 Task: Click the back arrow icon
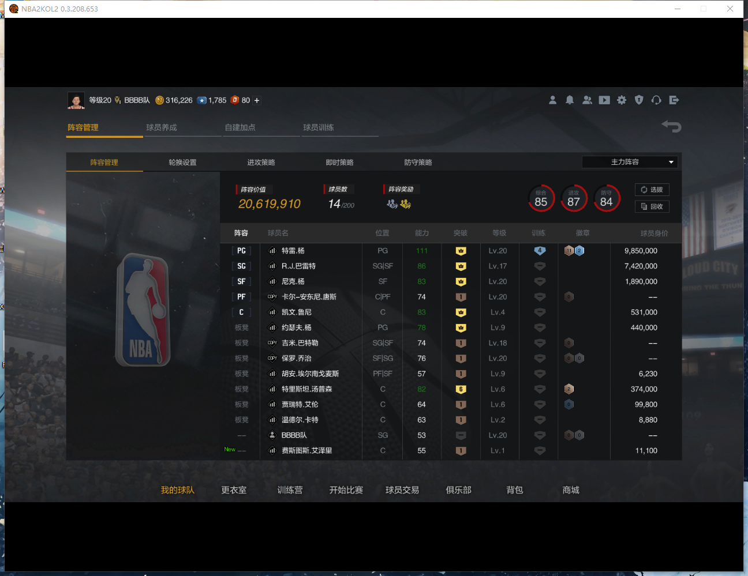point(671,126)
